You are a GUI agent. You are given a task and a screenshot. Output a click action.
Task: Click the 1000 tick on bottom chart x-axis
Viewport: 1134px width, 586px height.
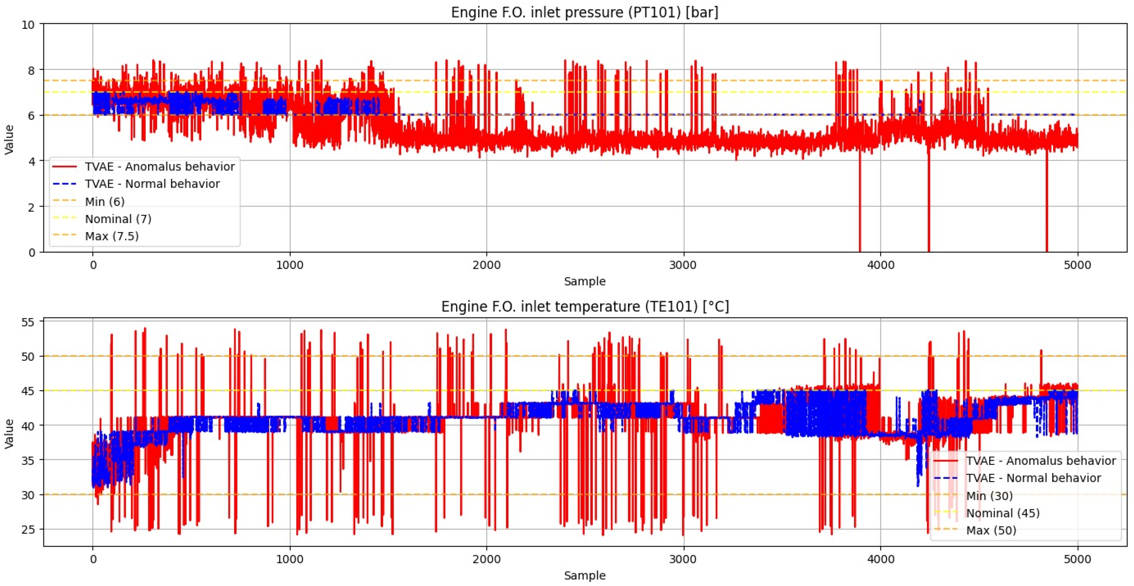tap(290, 559)
